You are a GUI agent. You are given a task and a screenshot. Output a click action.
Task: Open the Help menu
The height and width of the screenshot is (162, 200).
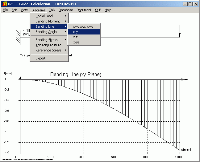pos(108,10)
